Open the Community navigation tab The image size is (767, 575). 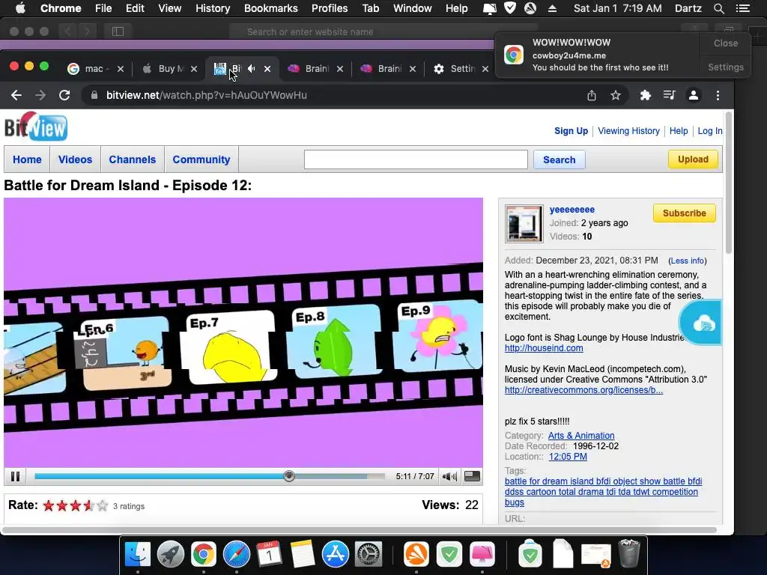coord(201,159)
